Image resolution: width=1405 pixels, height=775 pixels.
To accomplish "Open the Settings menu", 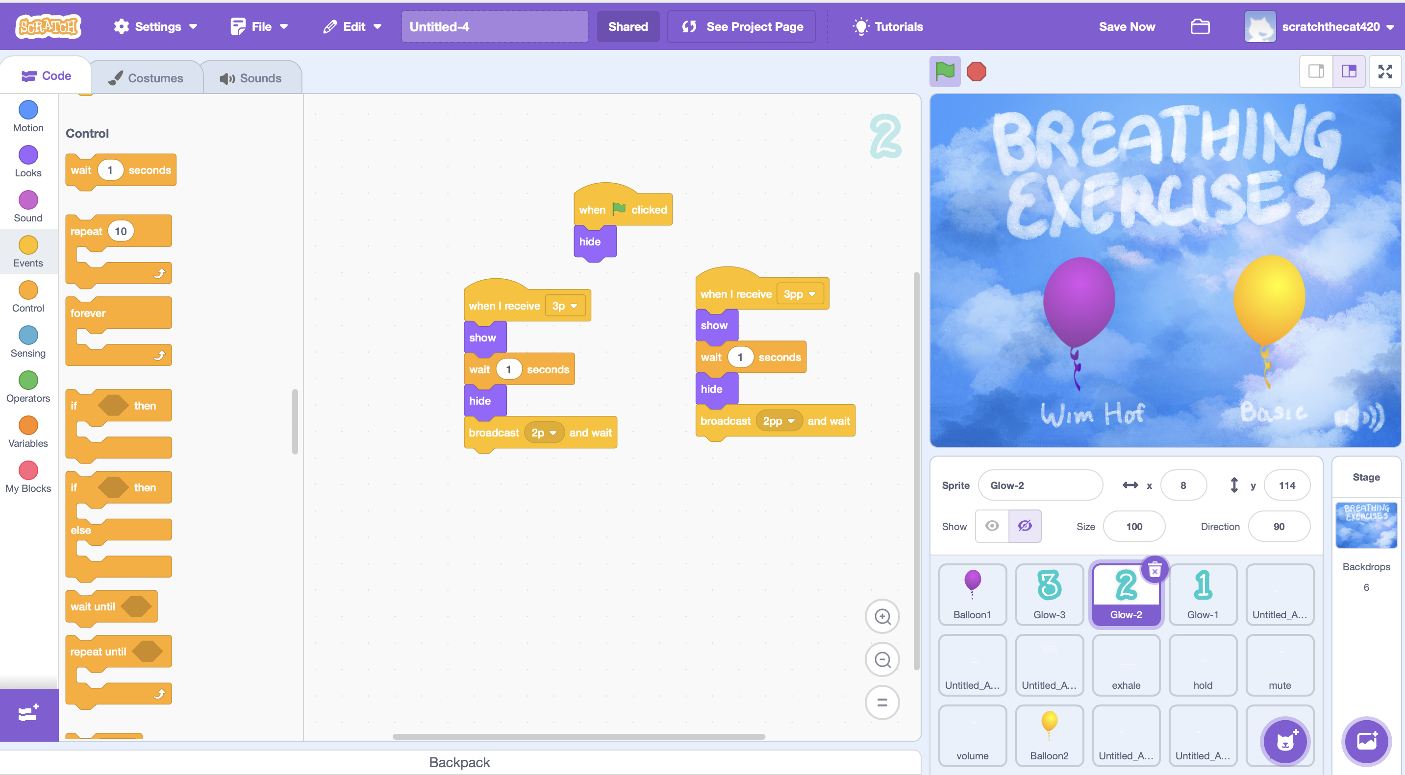I will tap(155, 27).
